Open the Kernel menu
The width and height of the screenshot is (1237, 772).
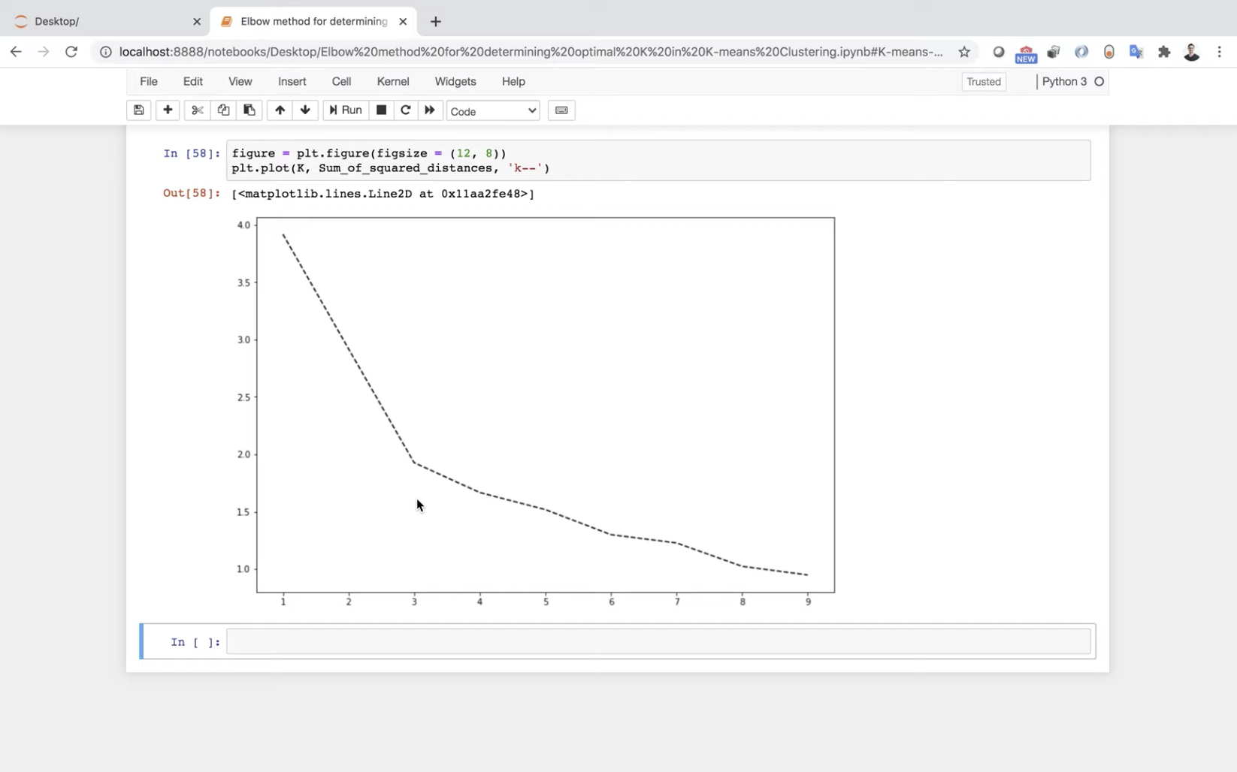tap(392, 82)
